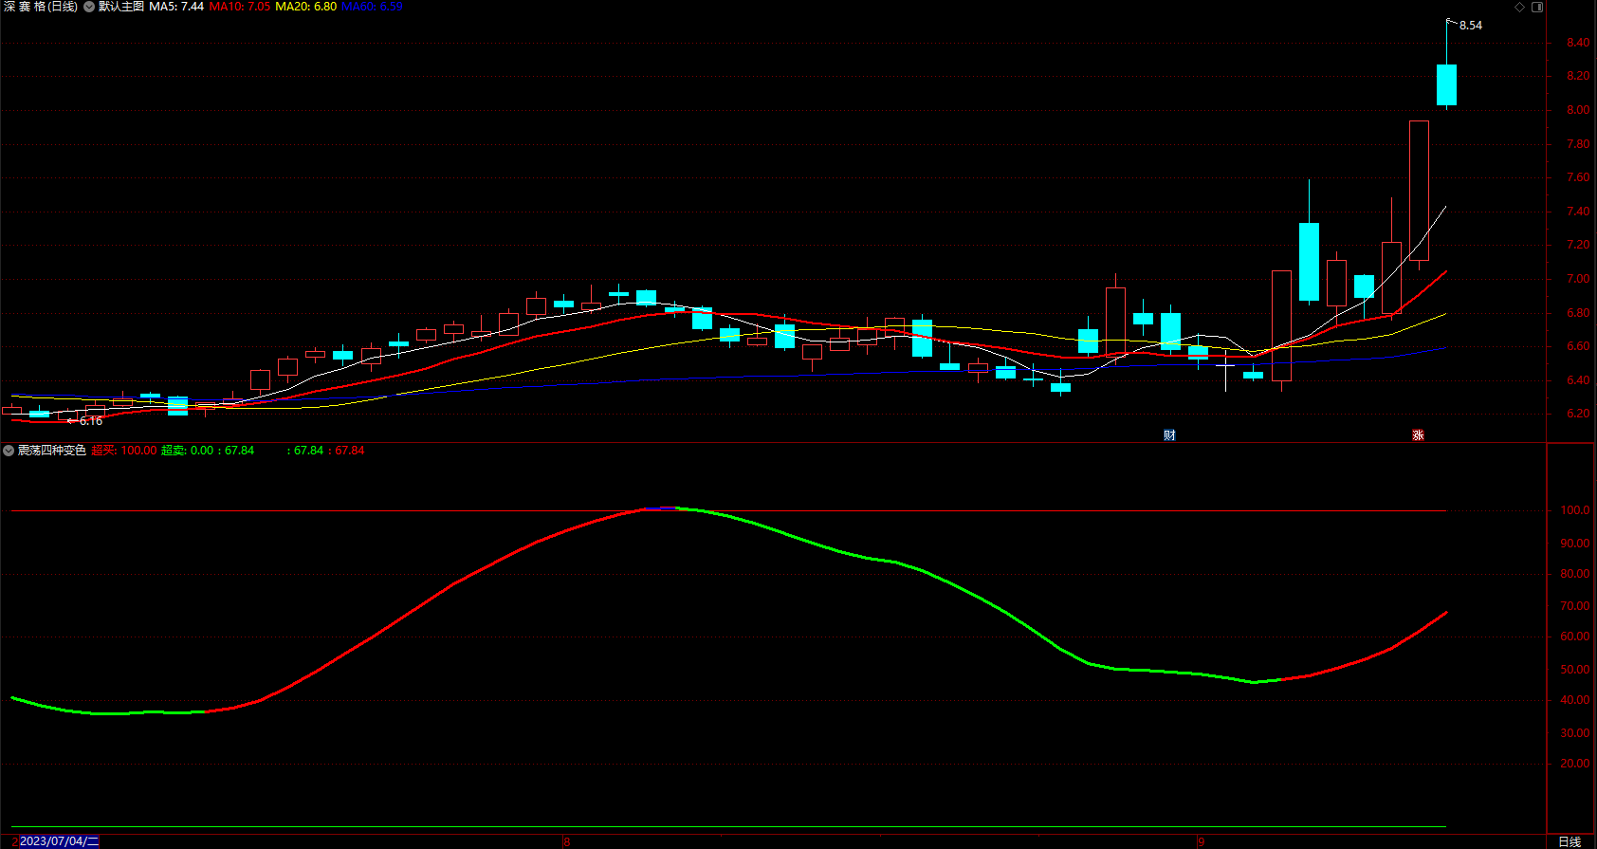Screen dimensions: 1597x849
Task: Click the 20.00 indicator axis label
Action: (1575, 764)
